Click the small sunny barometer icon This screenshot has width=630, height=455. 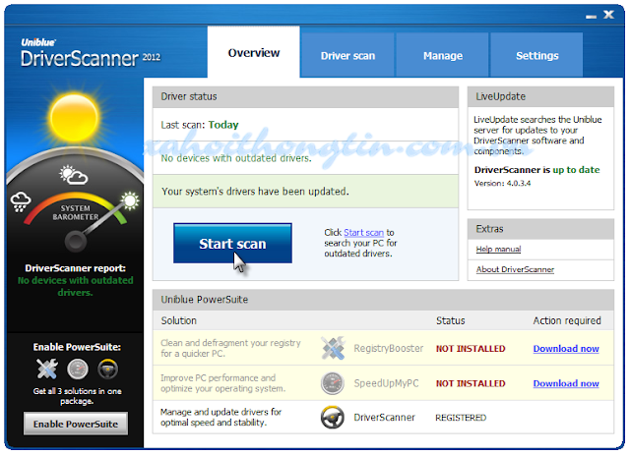[130, 200]
